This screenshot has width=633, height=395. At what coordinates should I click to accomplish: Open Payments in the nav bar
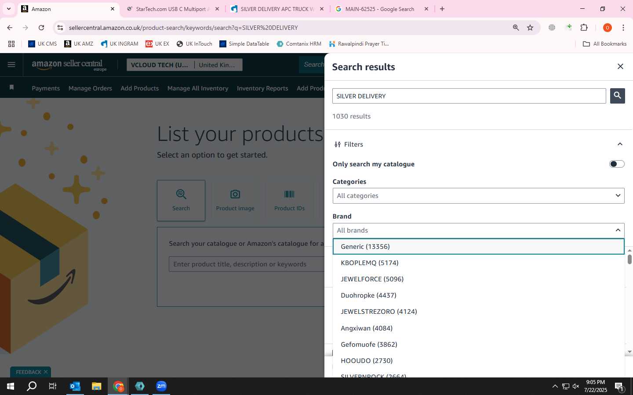pyautogui.click(x=46, y=88)
